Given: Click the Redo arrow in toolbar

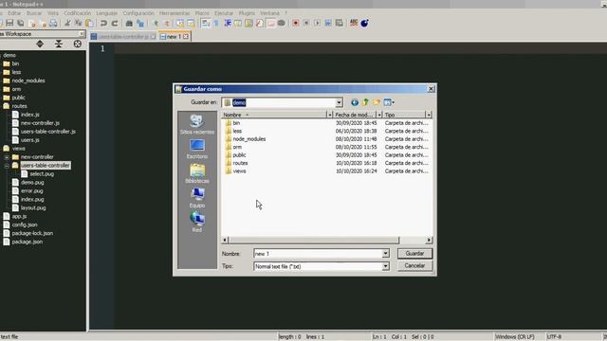Looking at the screenshot, I should pos(115,23).
